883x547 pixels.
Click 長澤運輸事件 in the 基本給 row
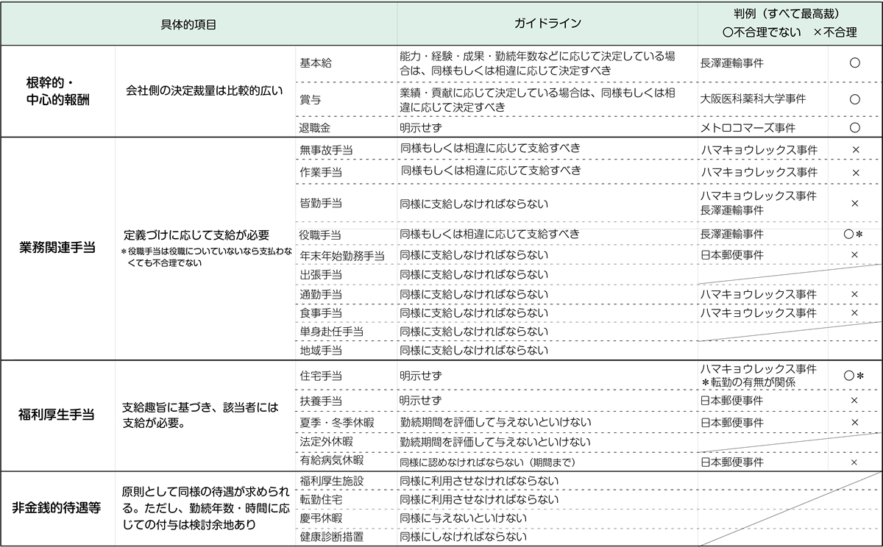733,63
